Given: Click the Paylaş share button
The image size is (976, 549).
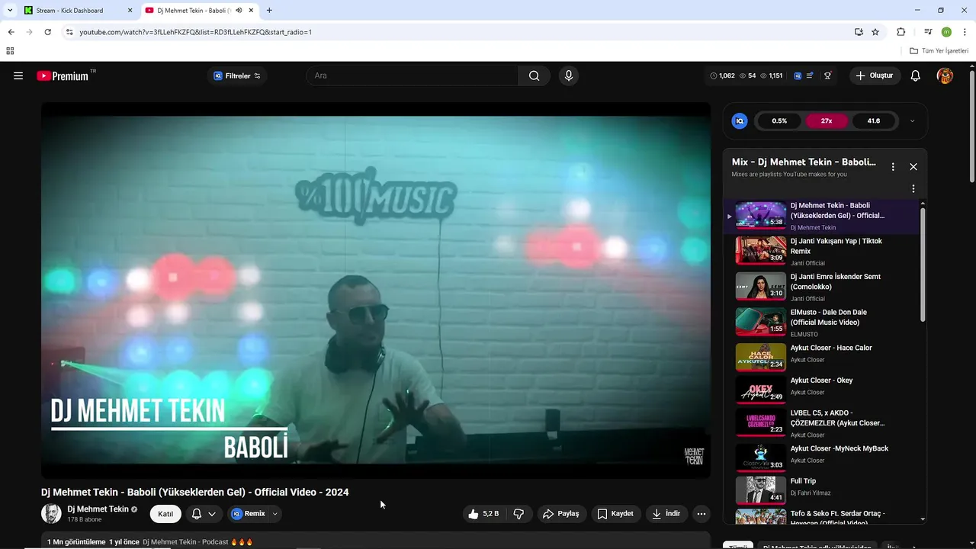Looking at the screenshot, I should (561, 514).
